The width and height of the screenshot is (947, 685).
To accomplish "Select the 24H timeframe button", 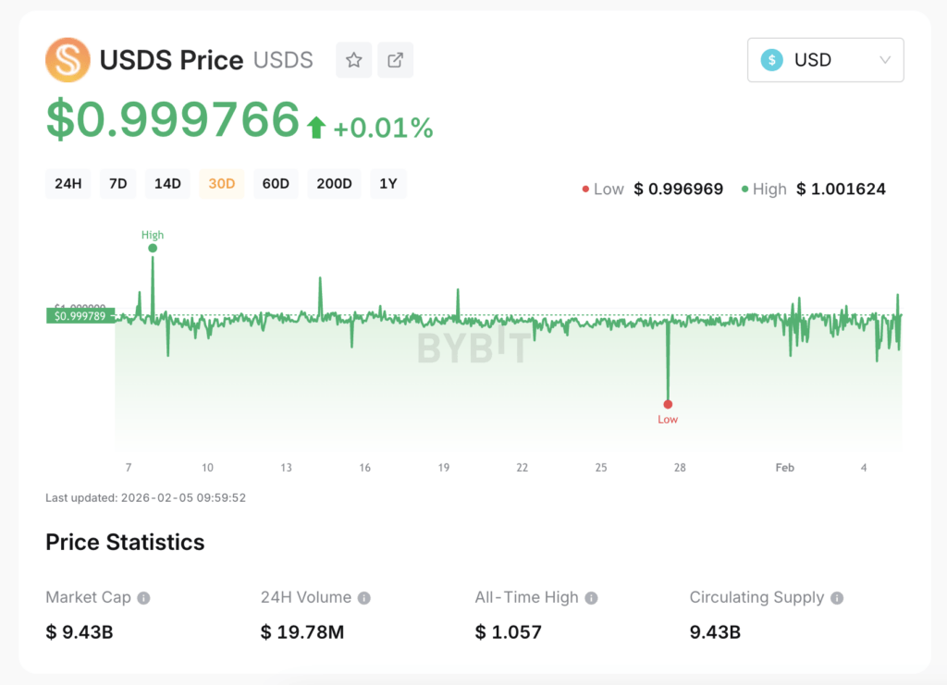I will point(68,183).
